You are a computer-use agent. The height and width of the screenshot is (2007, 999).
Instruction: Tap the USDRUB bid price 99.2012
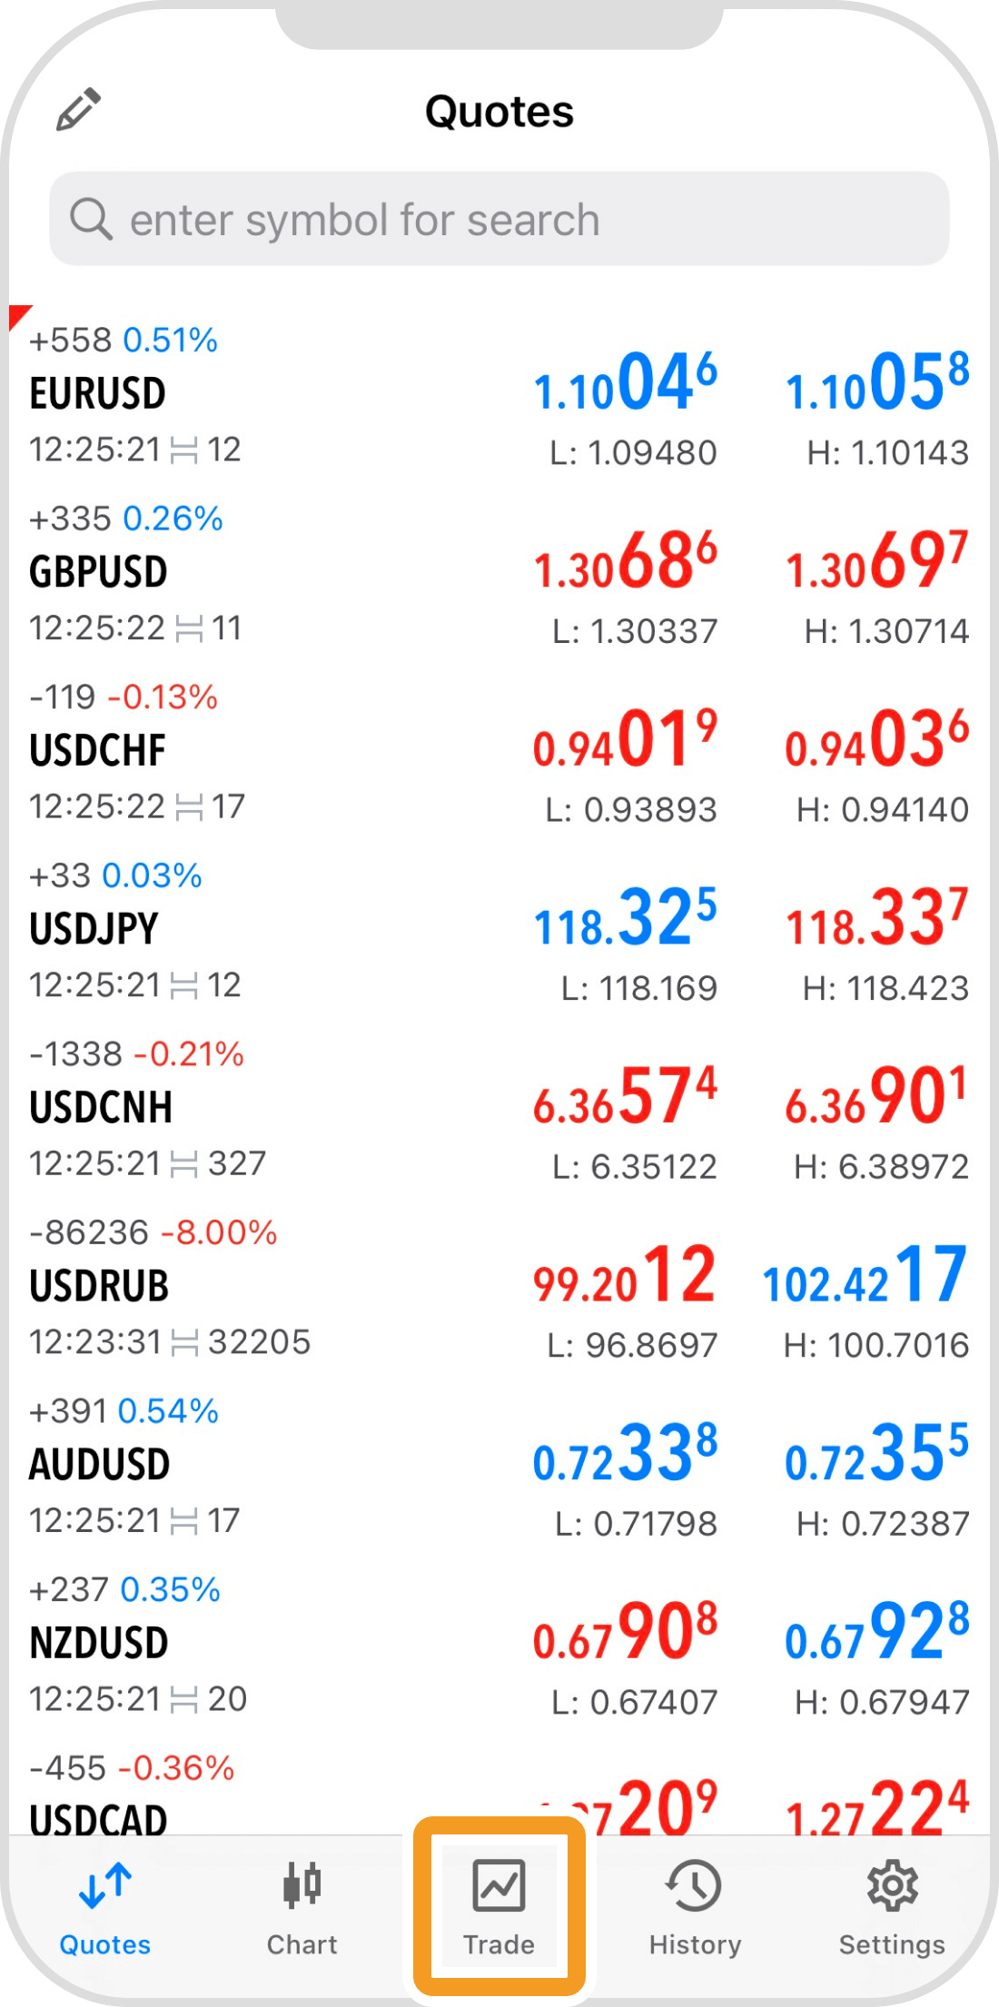coord(625,1275)
